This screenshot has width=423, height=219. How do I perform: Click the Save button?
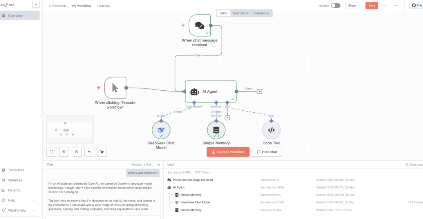(372, 5)
